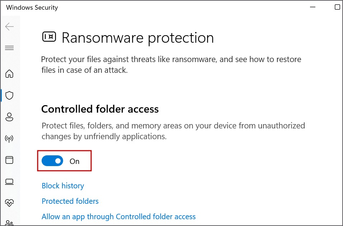
Task: Go to the Home section
Action: [9, 74]
